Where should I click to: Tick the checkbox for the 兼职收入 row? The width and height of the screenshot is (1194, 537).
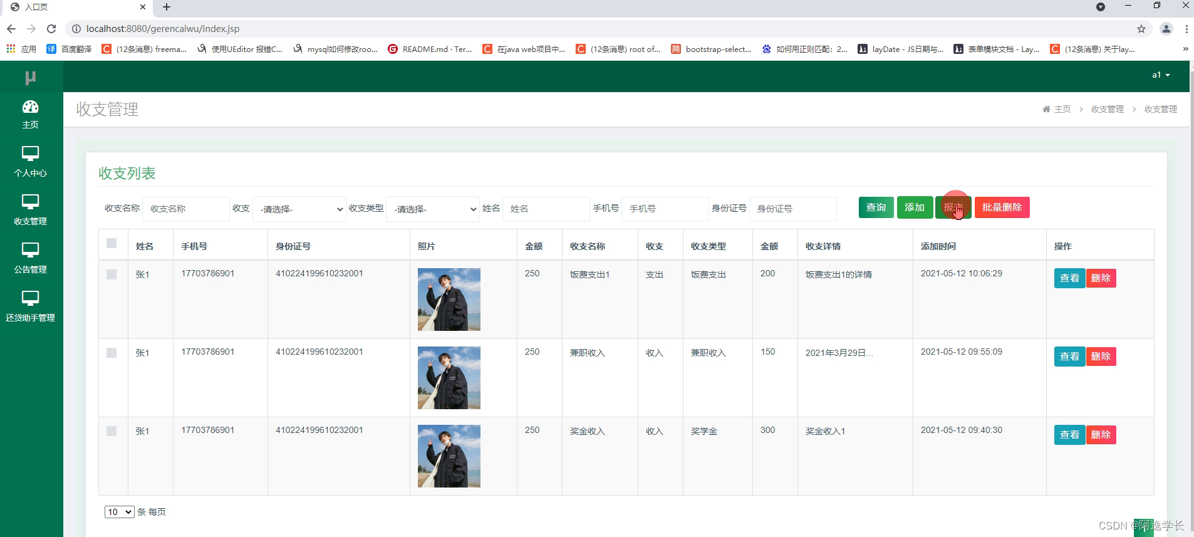[112, 353]
